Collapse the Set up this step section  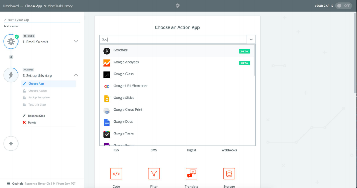tap(76, 75)
